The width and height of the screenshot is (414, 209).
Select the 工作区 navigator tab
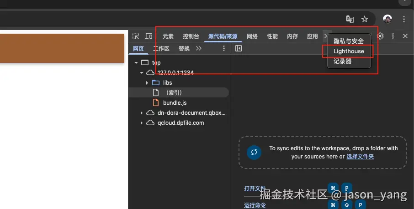[x=161, y=49]
